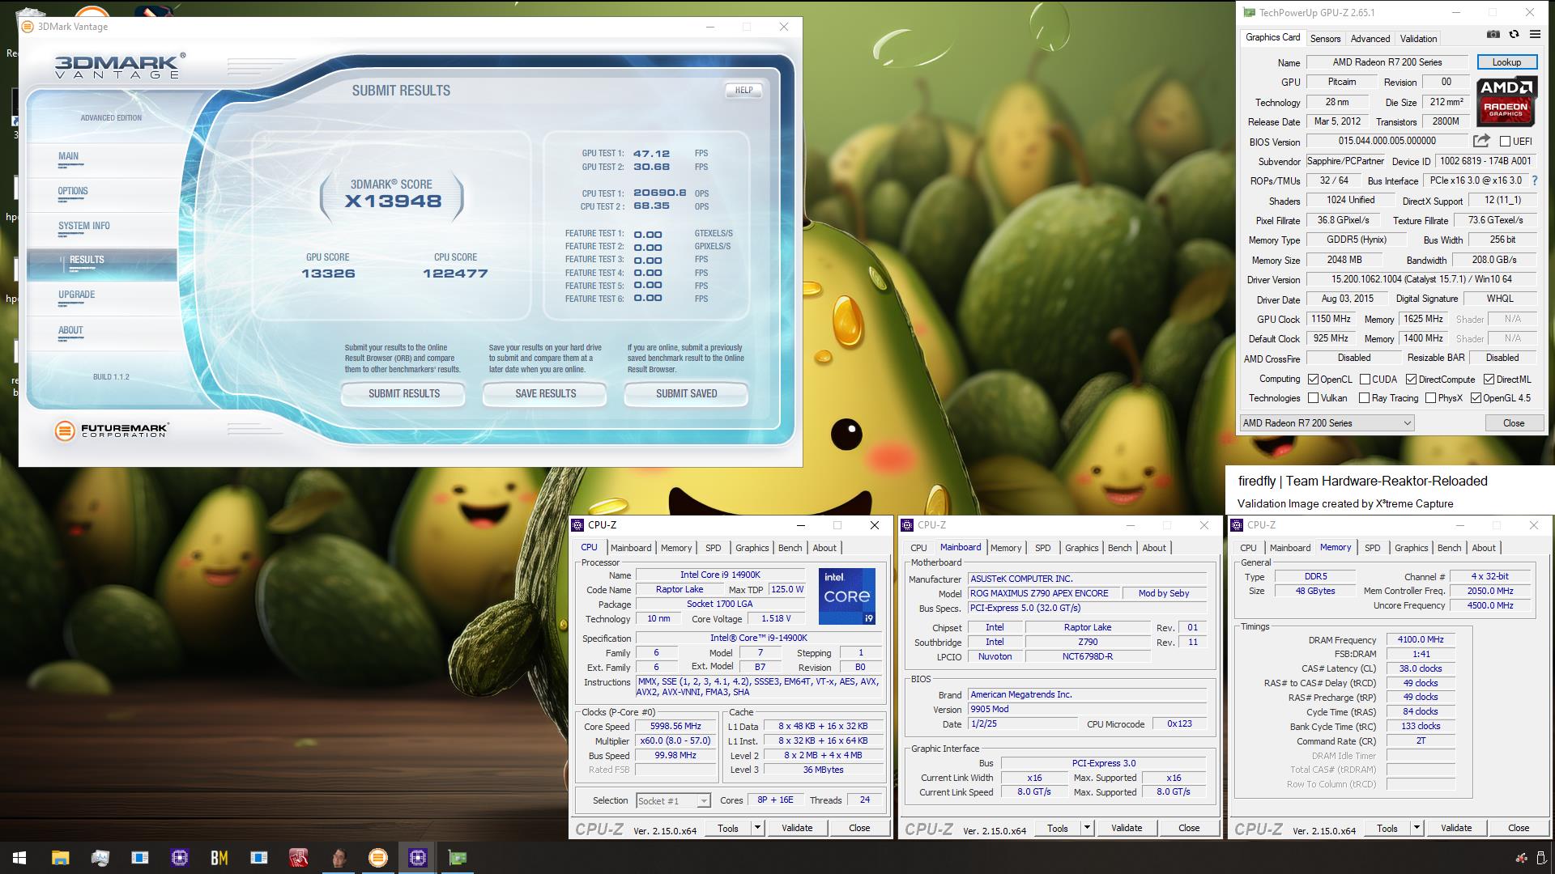Enable the UEFI checkbox in GPU-Z
Image resolution: width=1555 pixels, height=874 pixels.
click(x=1505, y=142)
